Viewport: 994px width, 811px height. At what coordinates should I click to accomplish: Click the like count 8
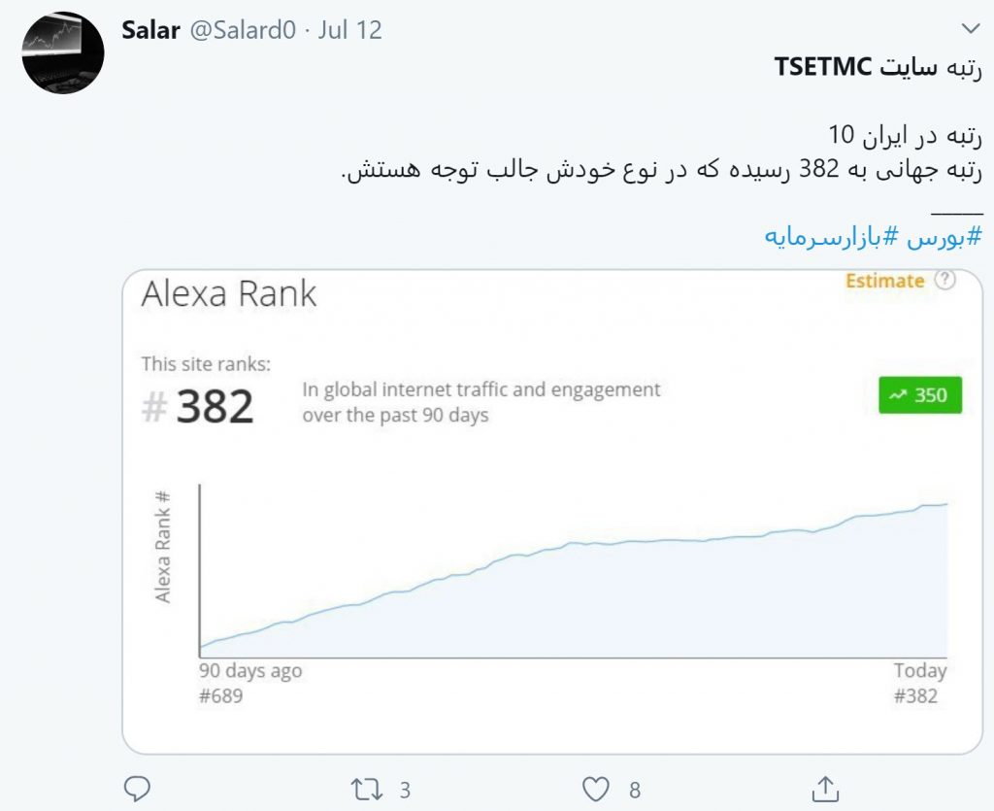pos(635,790)
